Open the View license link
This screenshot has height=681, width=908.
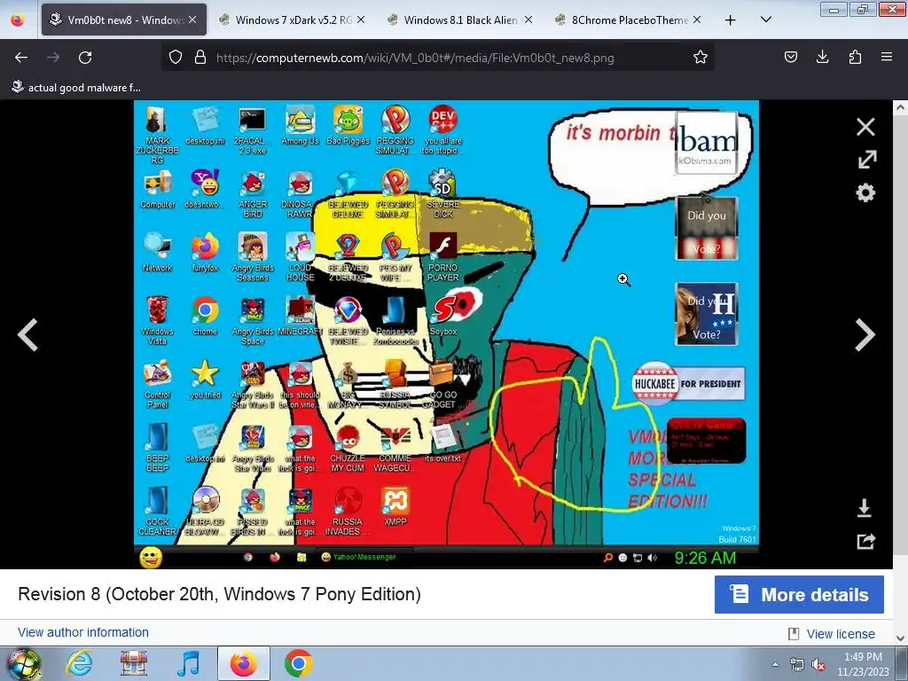pos(841,634)
